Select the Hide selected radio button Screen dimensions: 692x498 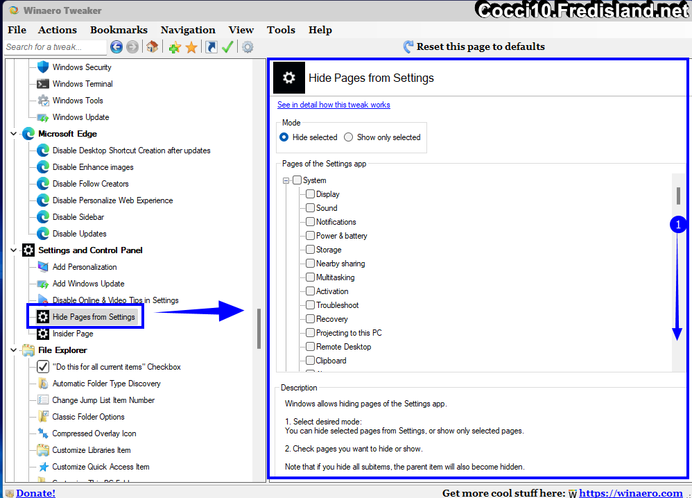click(x=284, y=137)
